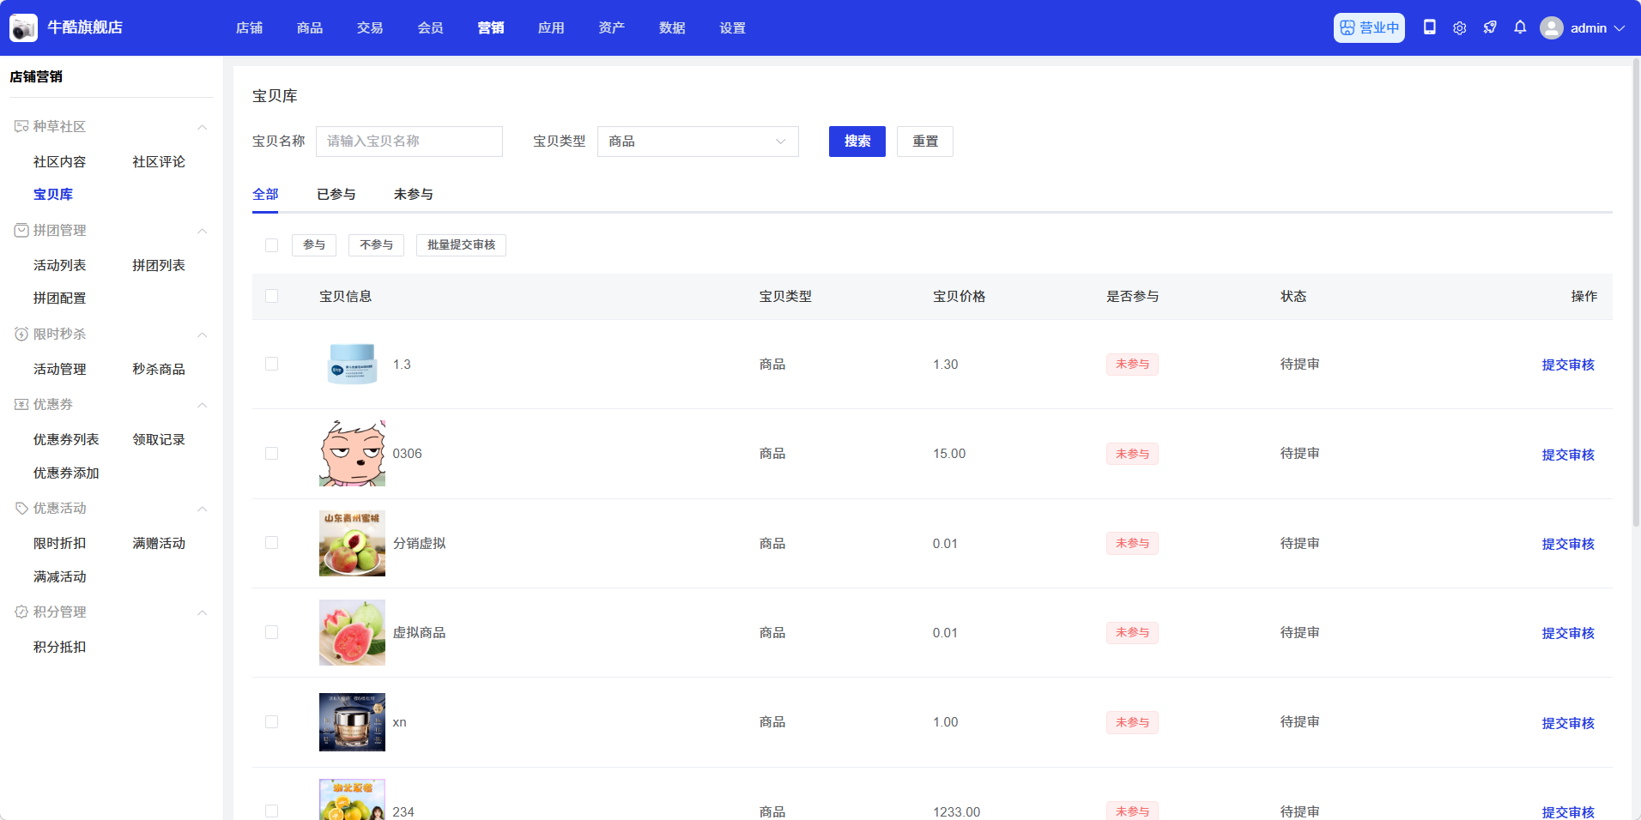Tick the select-all checkbox in table header
This screenshot has width=1641, height=820.
point(272,296)
